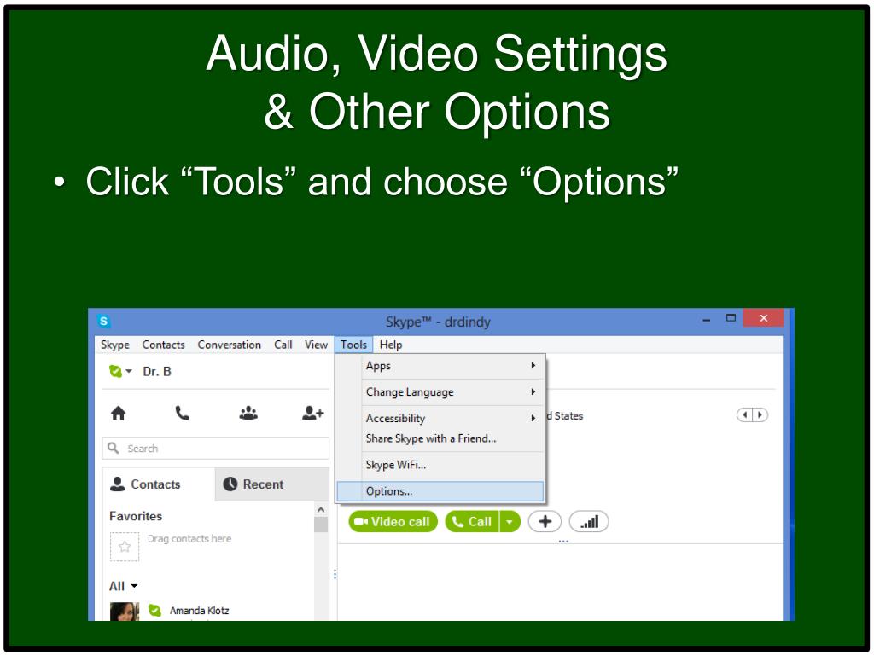This screenshot has height=655, width=874.
Task: Start a Video call
Action: pyautogui.click(x=393, y=522)
